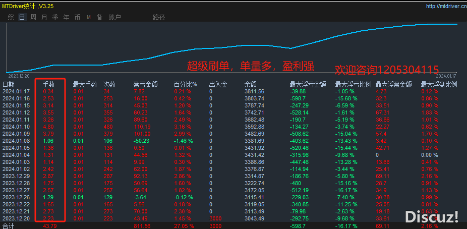Click the 日期 column header
The image size is (467, 229).
[9, 85]
